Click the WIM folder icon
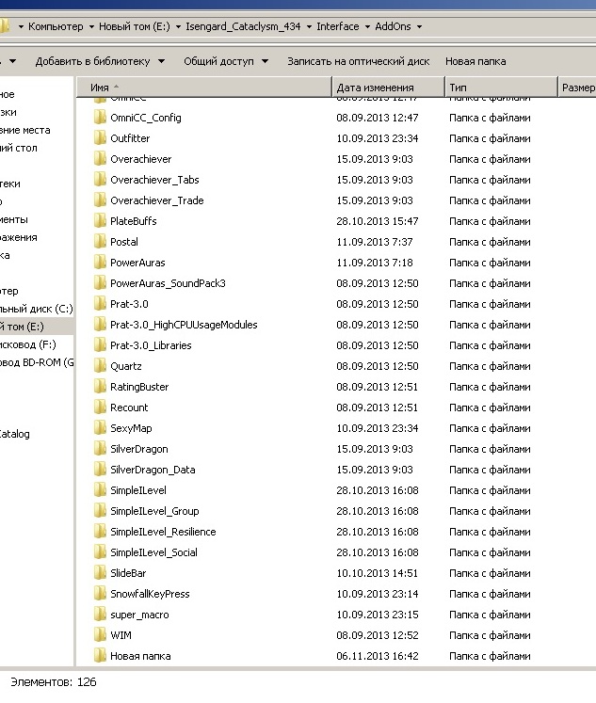The image size is (596, 703). tap(100, 635)
